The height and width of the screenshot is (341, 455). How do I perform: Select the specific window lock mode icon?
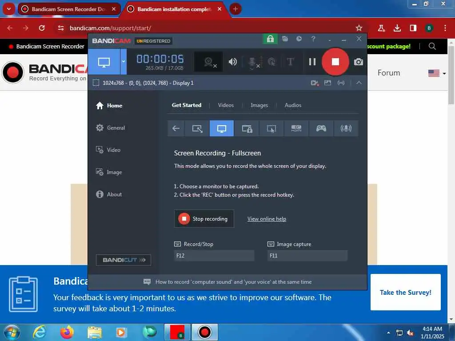(247, 128)
